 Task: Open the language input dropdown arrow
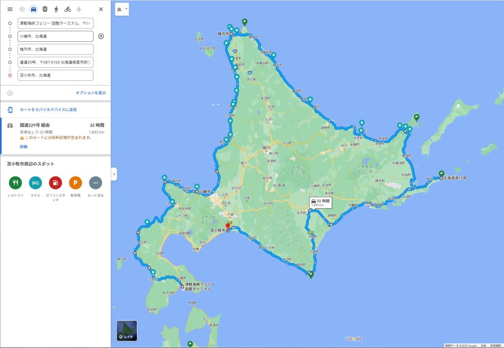coord(126,9)
